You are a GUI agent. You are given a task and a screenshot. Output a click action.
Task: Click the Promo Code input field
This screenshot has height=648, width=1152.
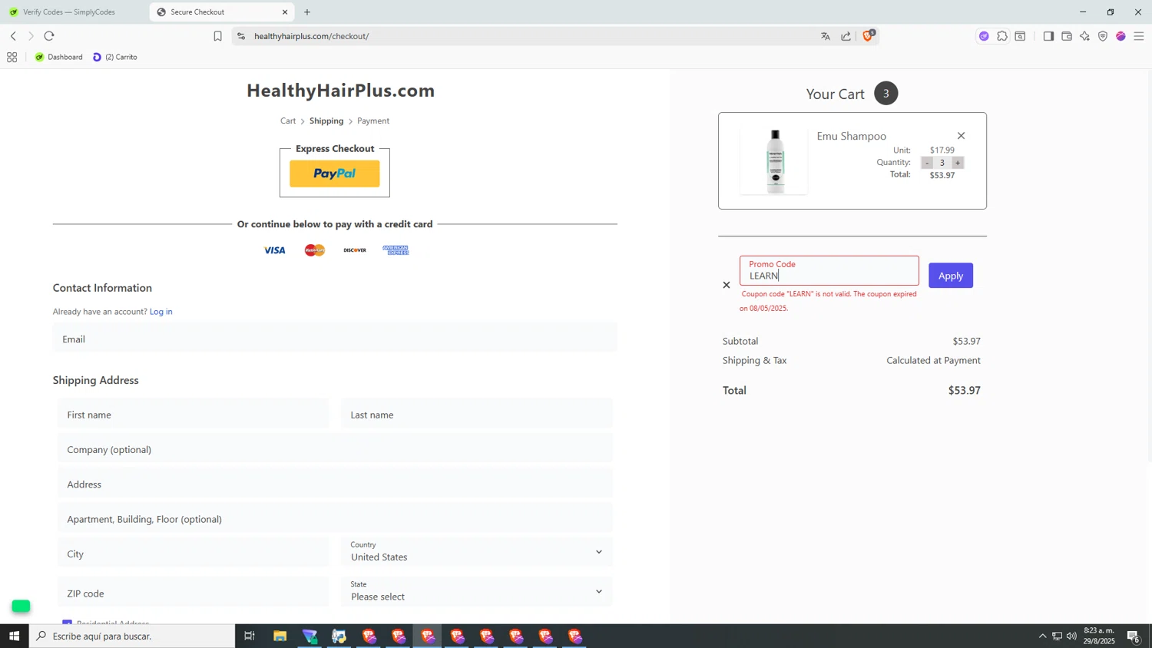click(829, 271)
